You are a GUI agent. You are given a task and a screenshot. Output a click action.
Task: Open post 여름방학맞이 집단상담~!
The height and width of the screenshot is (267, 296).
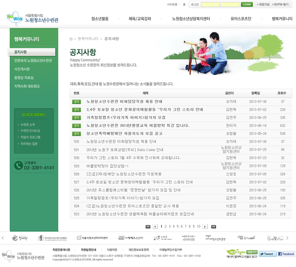point(107,166)
